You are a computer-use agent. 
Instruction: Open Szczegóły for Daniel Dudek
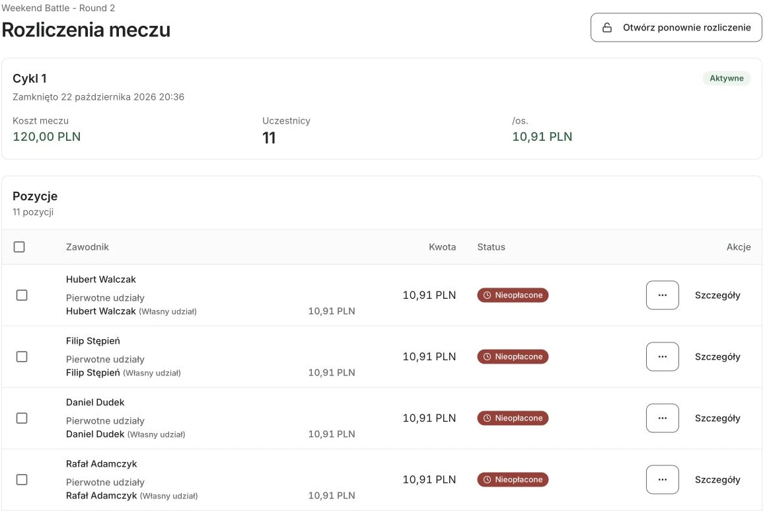717,418
